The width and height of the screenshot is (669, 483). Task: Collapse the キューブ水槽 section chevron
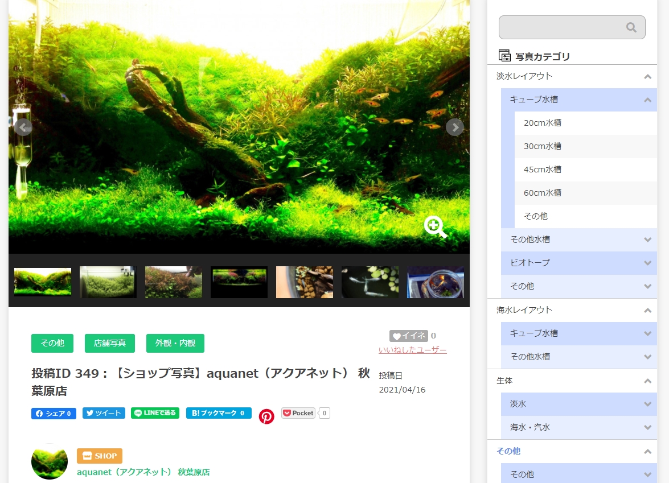647,100
